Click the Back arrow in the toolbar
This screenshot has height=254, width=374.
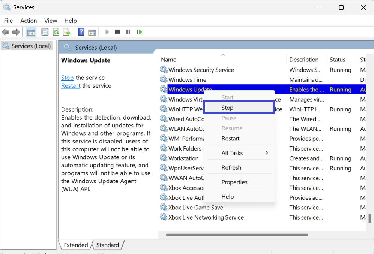[x=5, y=32]
